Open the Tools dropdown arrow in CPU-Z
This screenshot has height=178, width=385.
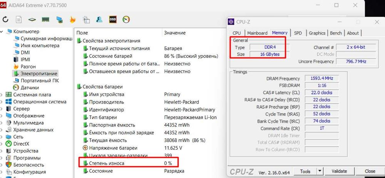[x=320, y=171]
